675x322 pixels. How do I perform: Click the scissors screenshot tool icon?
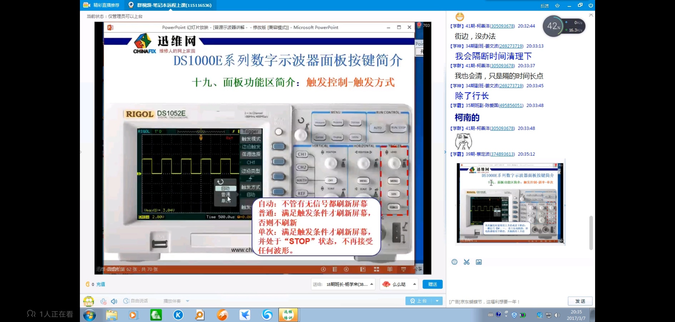pos(467,262)
